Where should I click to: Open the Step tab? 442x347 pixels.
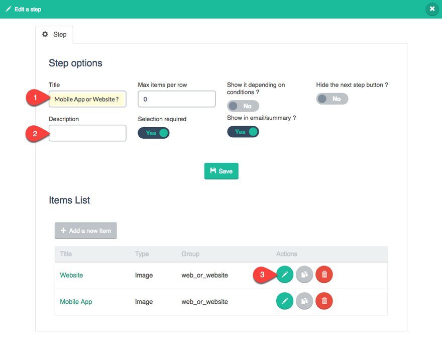click(x=54, y=34)
